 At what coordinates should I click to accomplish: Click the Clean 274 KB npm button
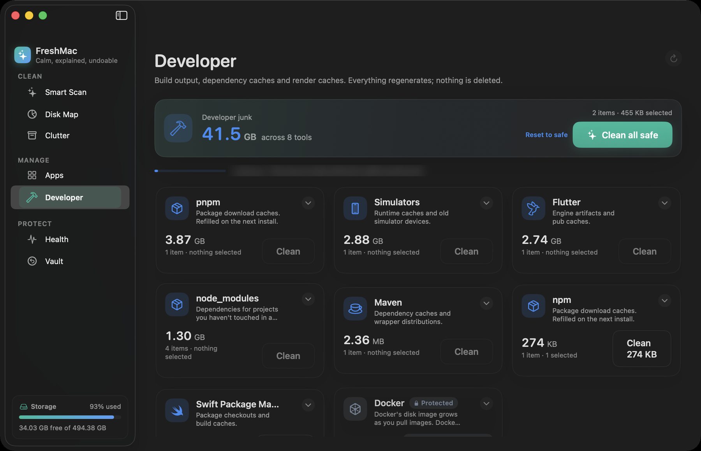(642, 349)
